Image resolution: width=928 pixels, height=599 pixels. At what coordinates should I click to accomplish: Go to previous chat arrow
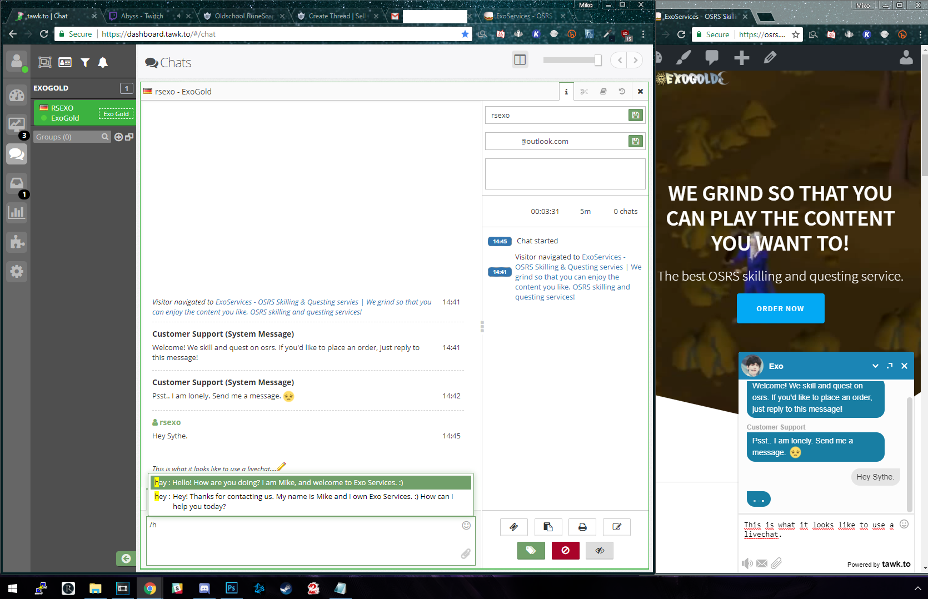click(619, 60)
